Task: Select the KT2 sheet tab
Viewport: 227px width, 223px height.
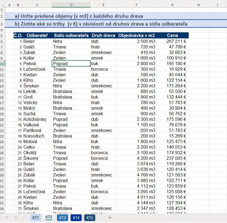Action: click(x=49, y=217)
